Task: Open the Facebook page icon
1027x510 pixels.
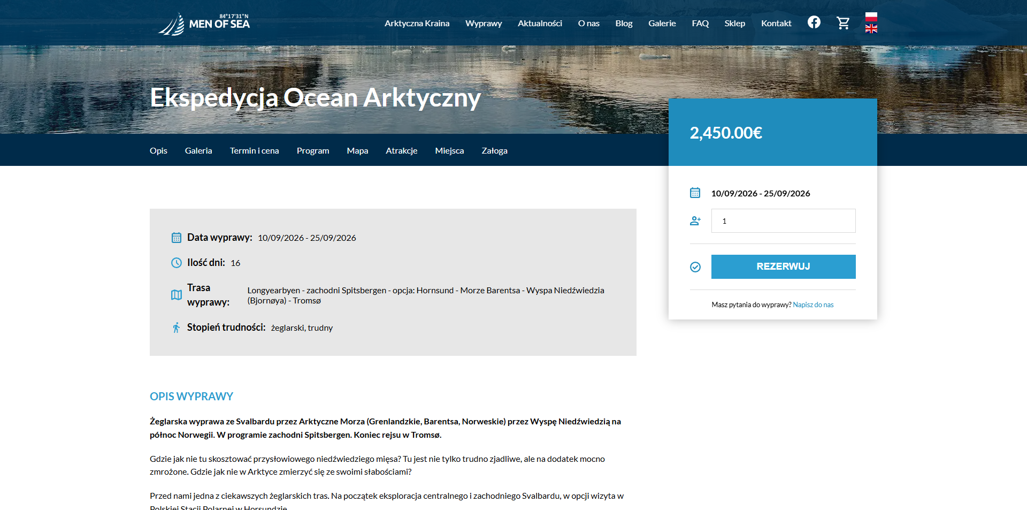Action: click(814, 22)
